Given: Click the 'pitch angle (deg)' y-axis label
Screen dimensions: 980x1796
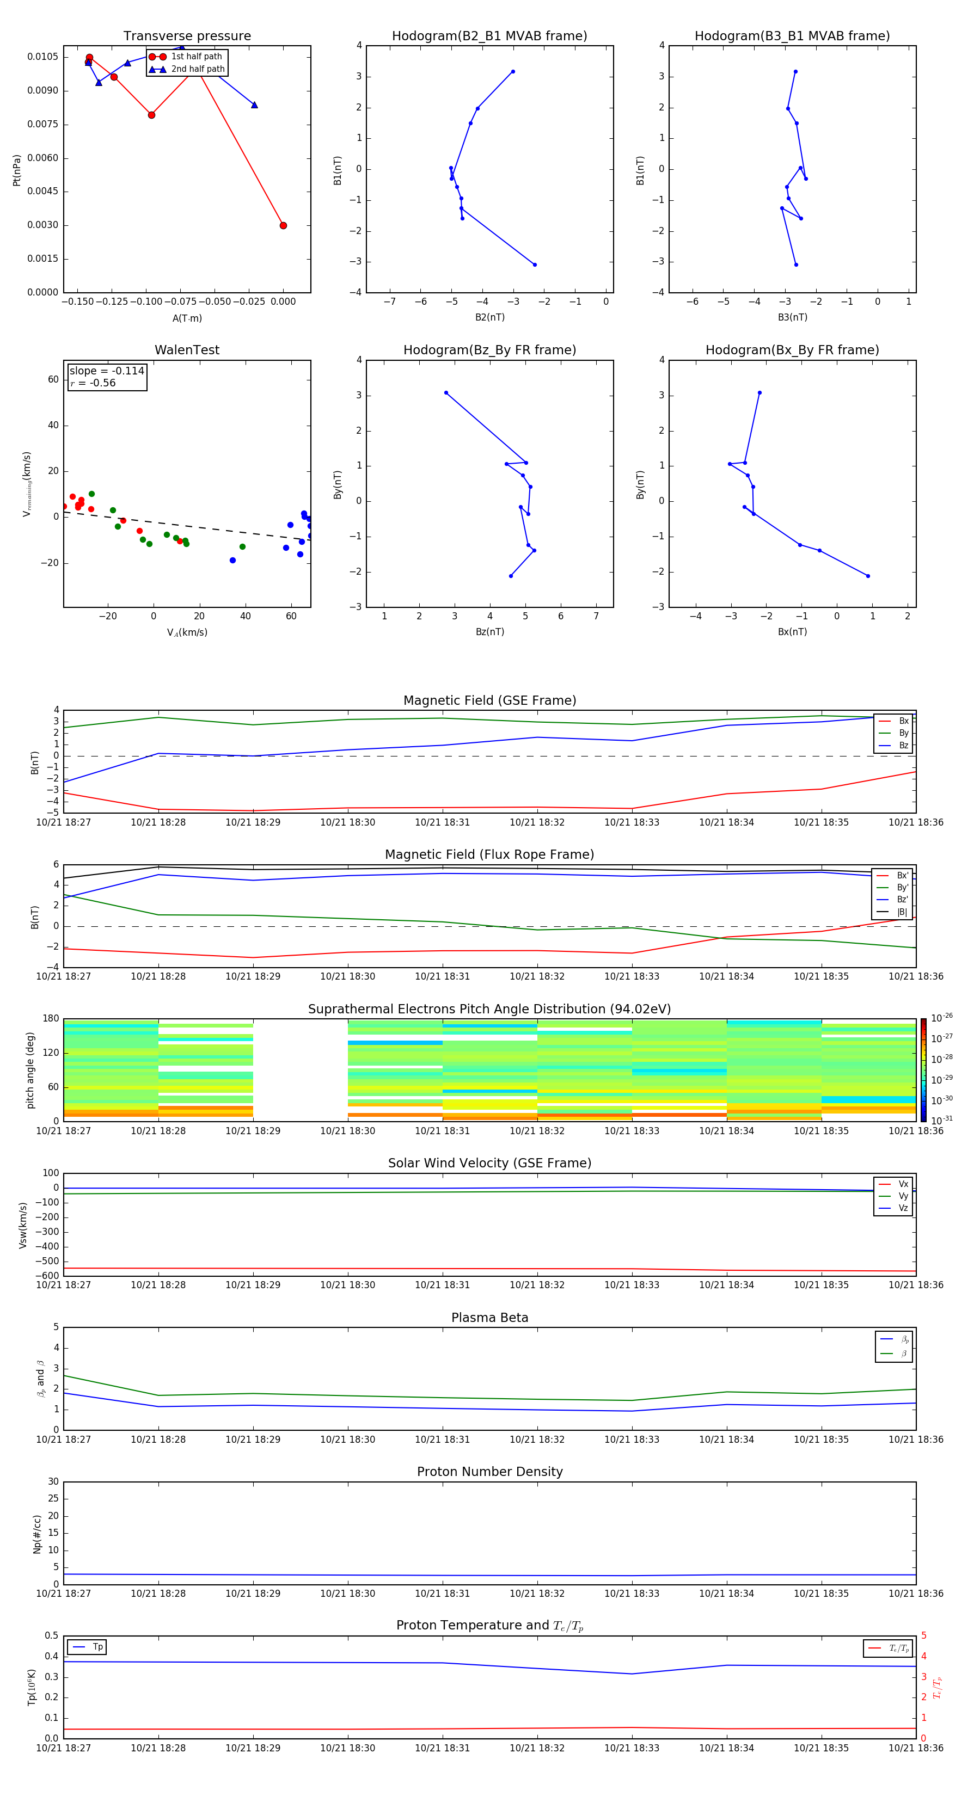Looking at the screenshot, I should click(x=30, y=1070).
